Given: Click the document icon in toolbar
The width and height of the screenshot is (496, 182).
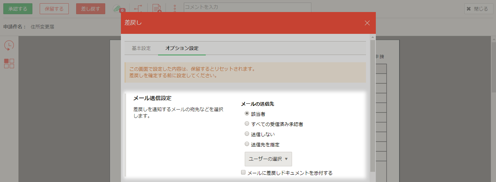Looking at the screenshot, I should 157,8.
